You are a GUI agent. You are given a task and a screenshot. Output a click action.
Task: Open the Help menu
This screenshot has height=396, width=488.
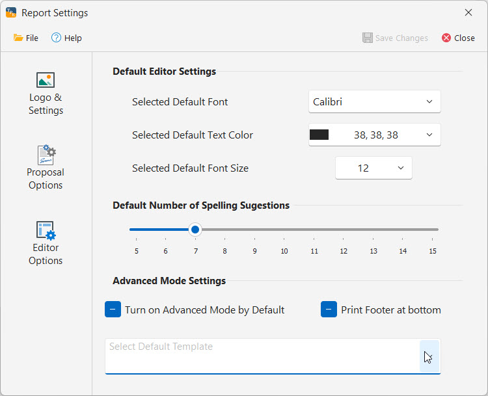[x=66, y=38]
